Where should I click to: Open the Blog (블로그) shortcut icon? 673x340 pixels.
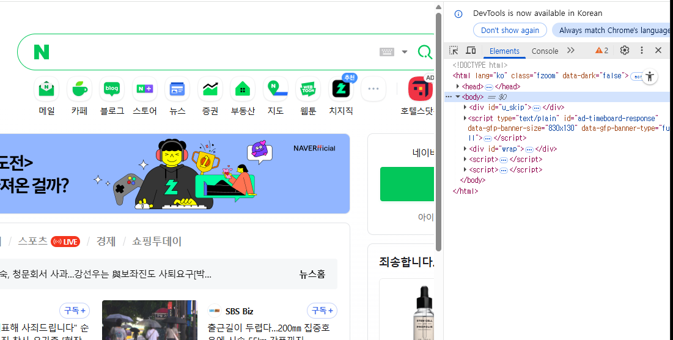coord(112,89)
